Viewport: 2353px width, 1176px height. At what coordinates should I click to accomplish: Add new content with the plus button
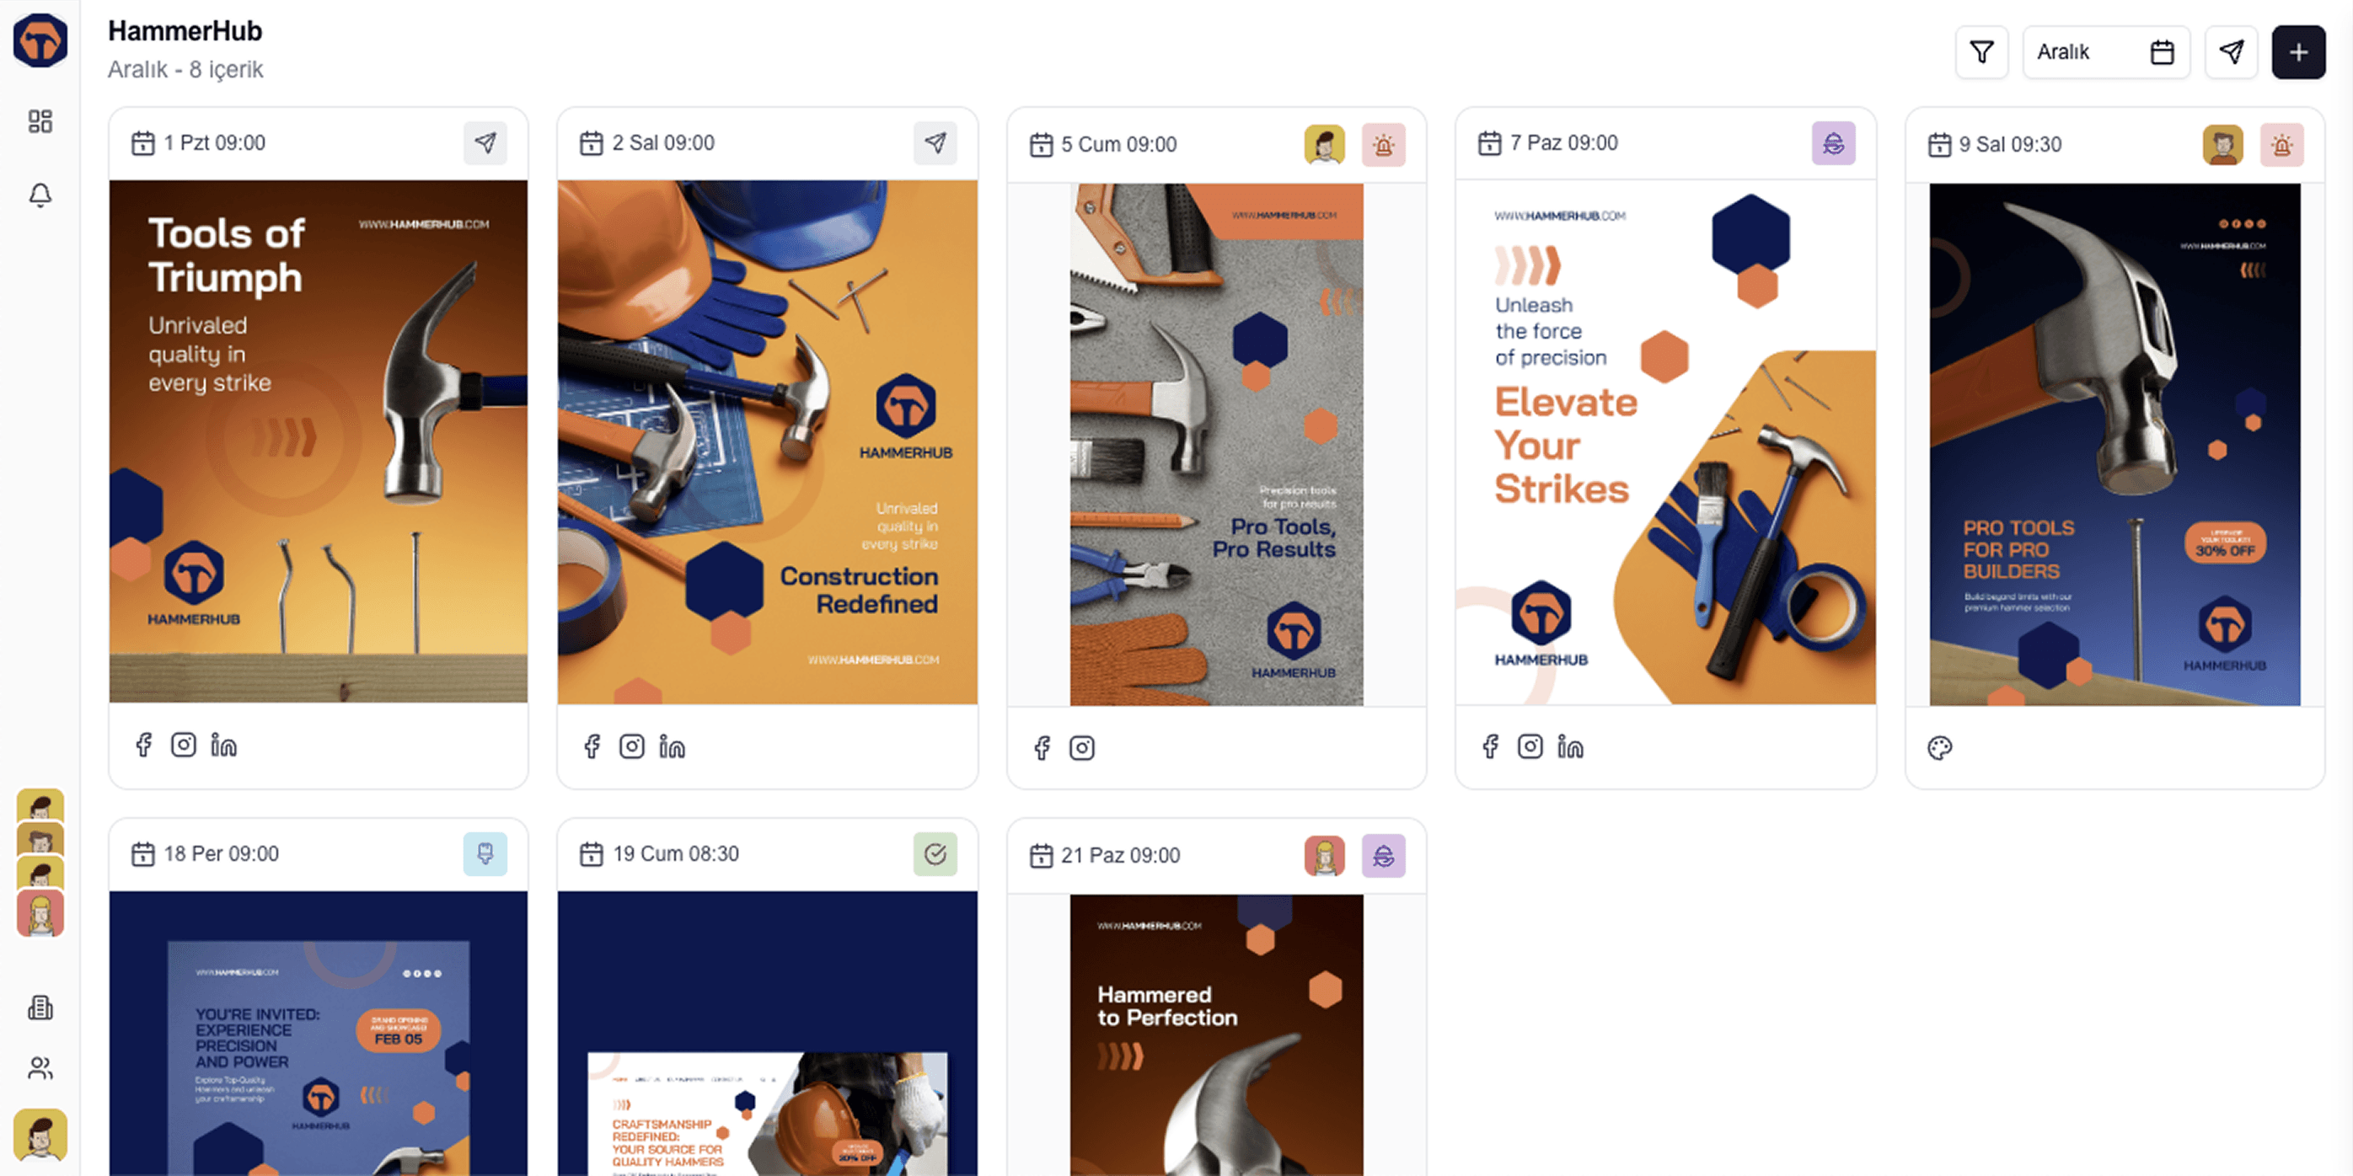2298,52
